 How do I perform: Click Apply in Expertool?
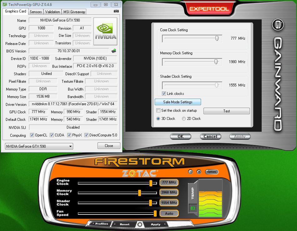240,136
